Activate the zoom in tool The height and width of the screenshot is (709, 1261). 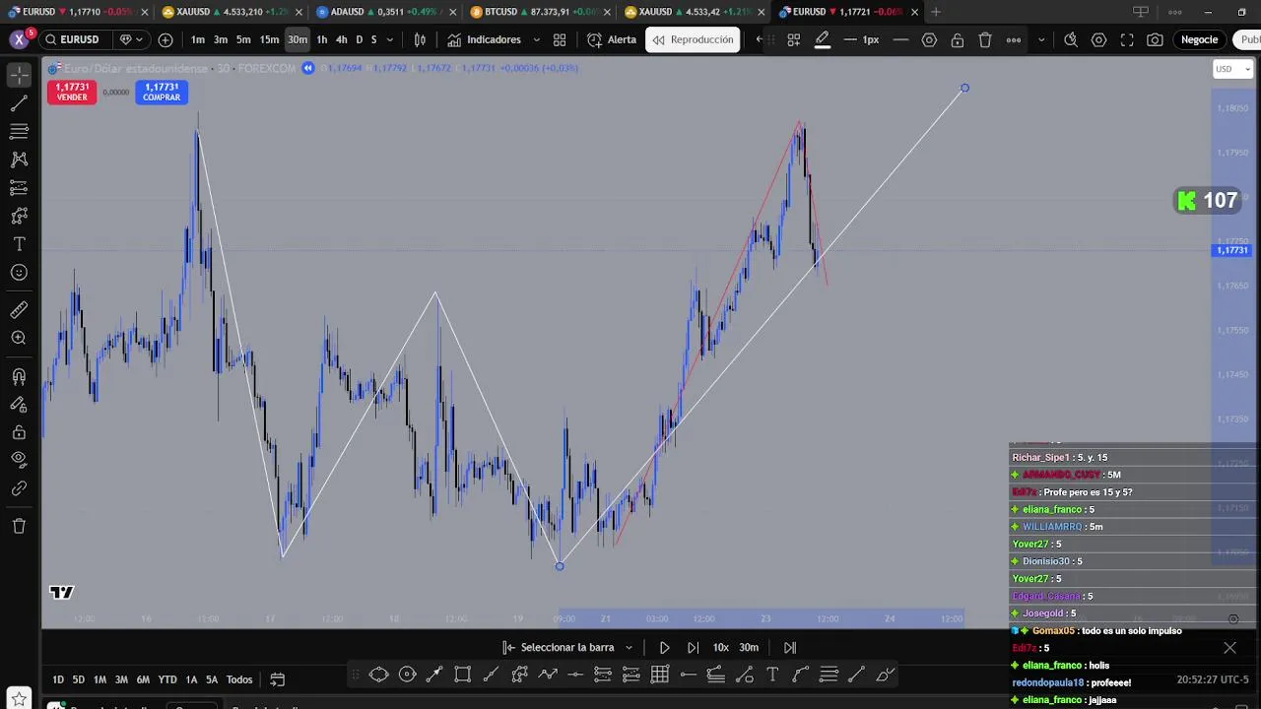point(19,339)
